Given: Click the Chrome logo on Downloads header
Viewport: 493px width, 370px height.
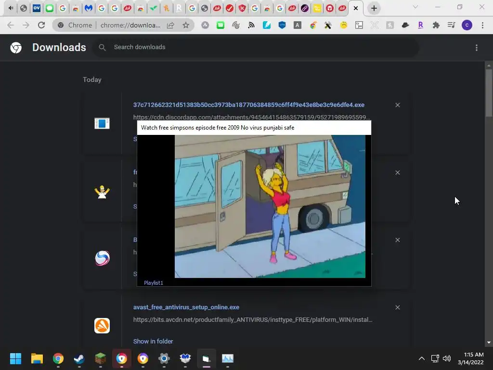Looking at the screenshot, I should (16, 48).
